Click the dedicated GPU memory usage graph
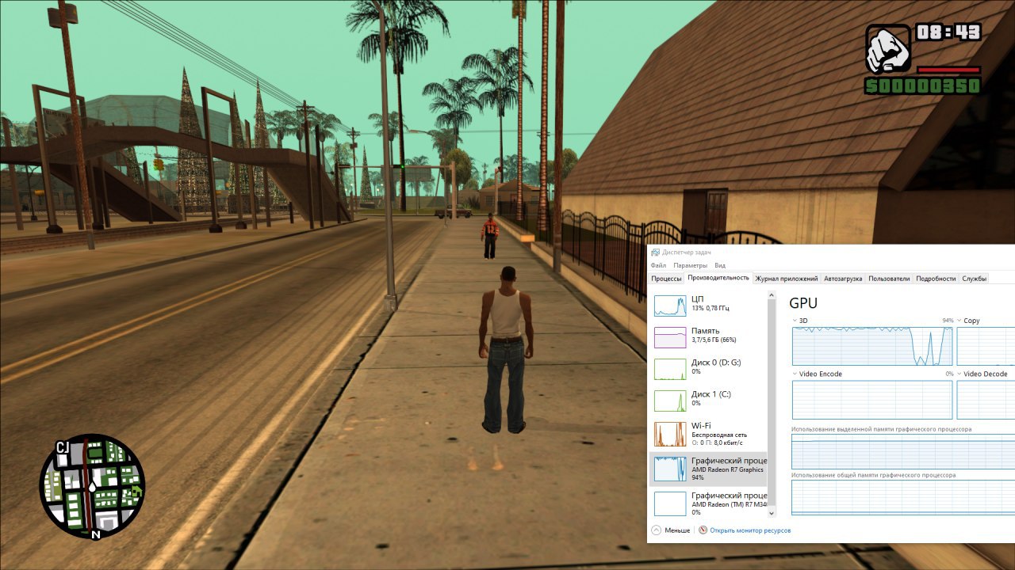 click(903, 451)
